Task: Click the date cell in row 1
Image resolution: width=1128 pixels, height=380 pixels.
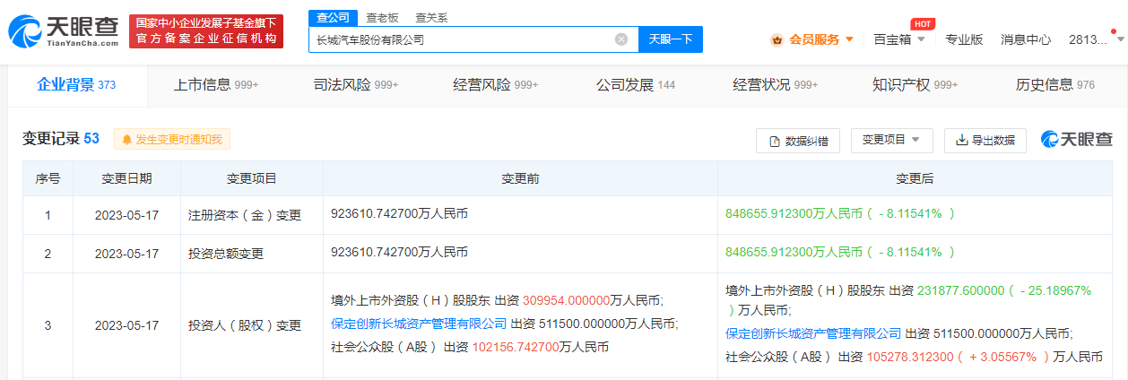Action: point(126,215)
